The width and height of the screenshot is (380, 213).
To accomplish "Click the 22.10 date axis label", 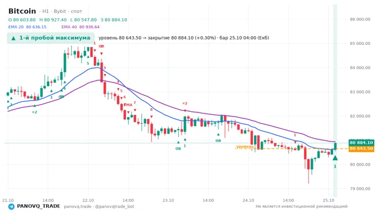I will pyautogui.click(x=88, y=200).
